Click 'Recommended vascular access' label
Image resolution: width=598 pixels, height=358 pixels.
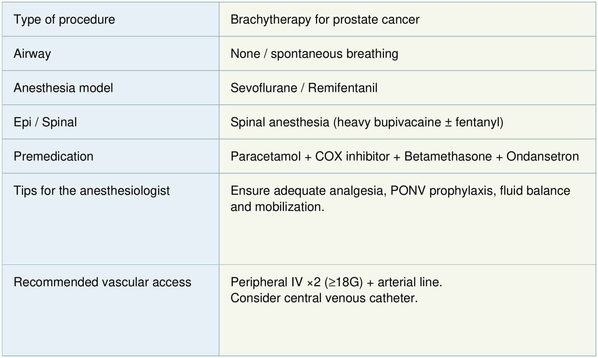point(102,282)
